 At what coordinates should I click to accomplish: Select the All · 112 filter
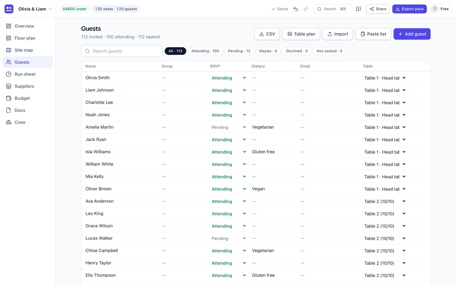coord(175,51)
